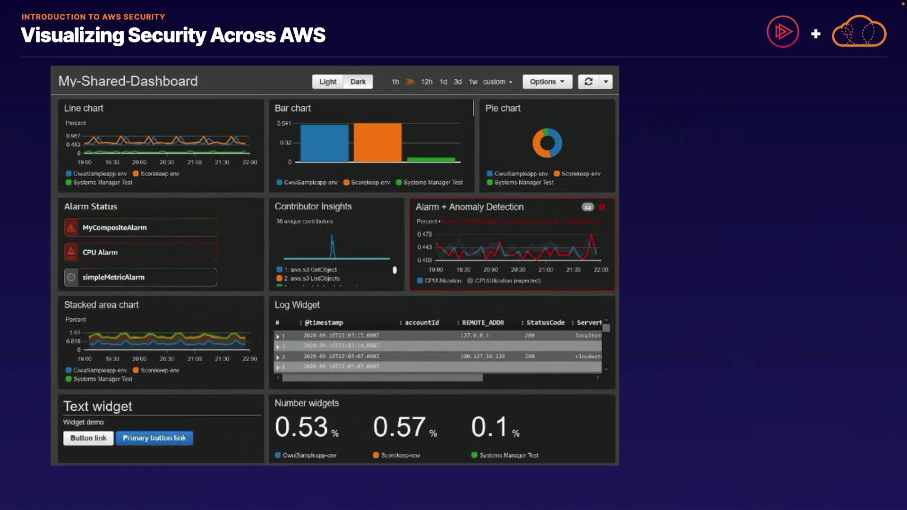
Task: Open the Options dropdown menu
Action: [x=547, y=82]
